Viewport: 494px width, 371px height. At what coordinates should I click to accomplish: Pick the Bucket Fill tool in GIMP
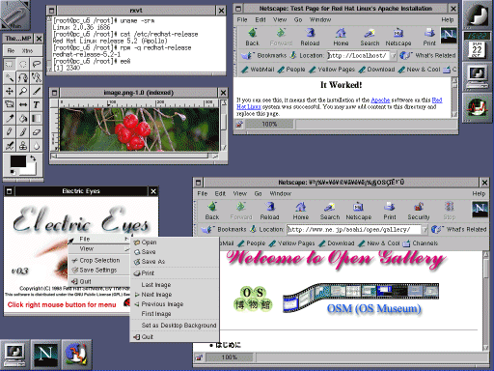point(23,118)
